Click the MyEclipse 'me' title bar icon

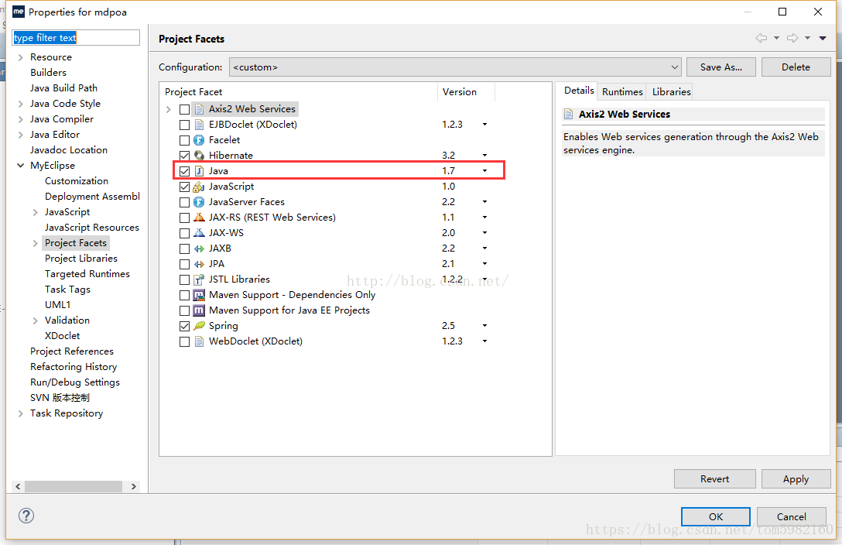tap(19, 12)
